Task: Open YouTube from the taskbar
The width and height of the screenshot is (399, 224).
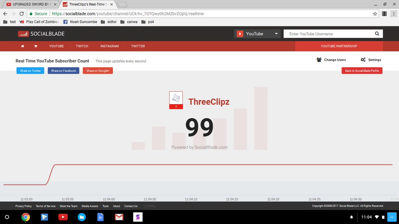Action: tap(63, 217)
